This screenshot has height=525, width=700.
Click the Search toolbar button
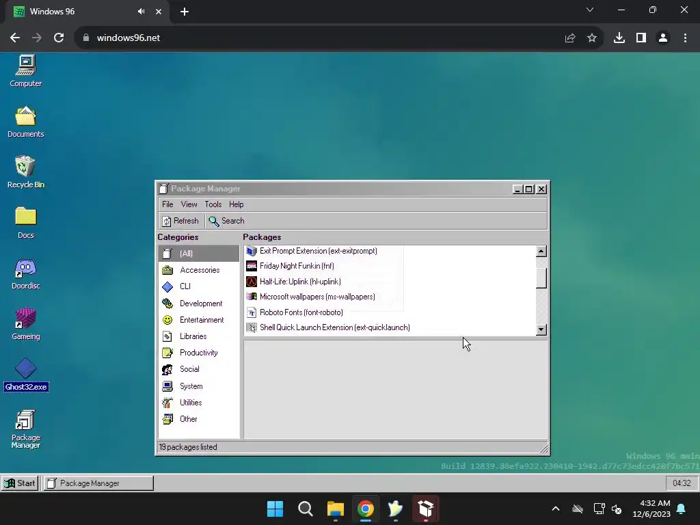[x=227, y=221]
